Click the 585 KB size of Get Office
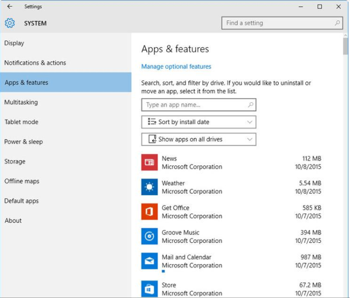The height and width of the screenshot is (298, 350). (312, 208)
